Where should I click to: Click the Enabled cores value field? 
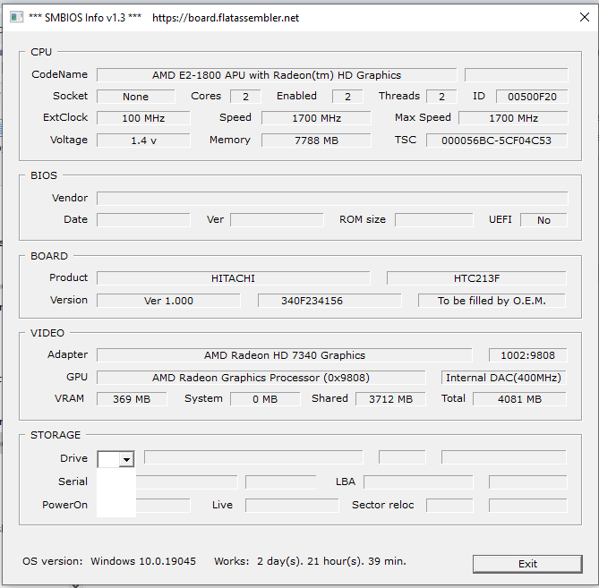tap(347, 97)
